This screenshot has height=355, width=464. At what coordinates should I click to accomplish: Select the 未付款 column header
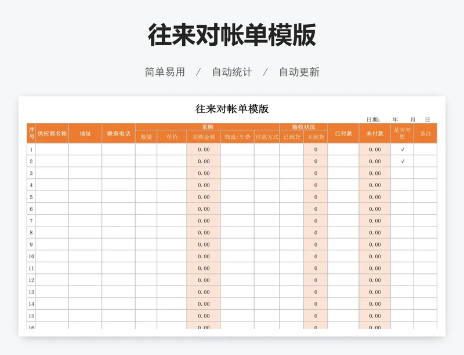coord(374,133)
